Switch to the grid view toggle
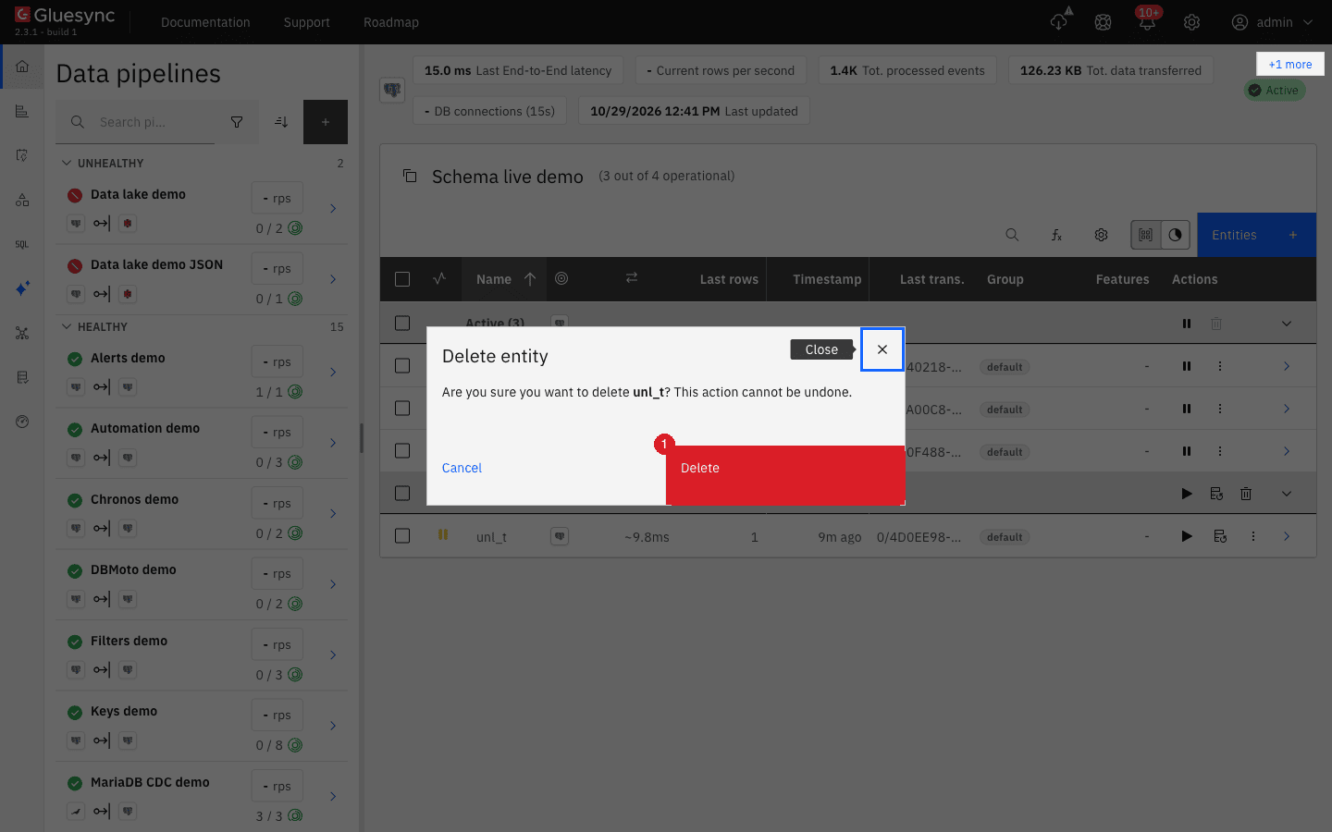 click(x=1145, y=235)
